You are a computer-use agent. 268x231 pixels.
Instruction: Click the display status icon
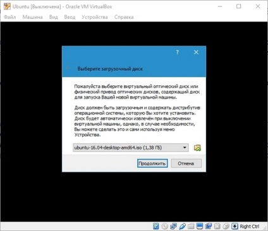[200, 226]
